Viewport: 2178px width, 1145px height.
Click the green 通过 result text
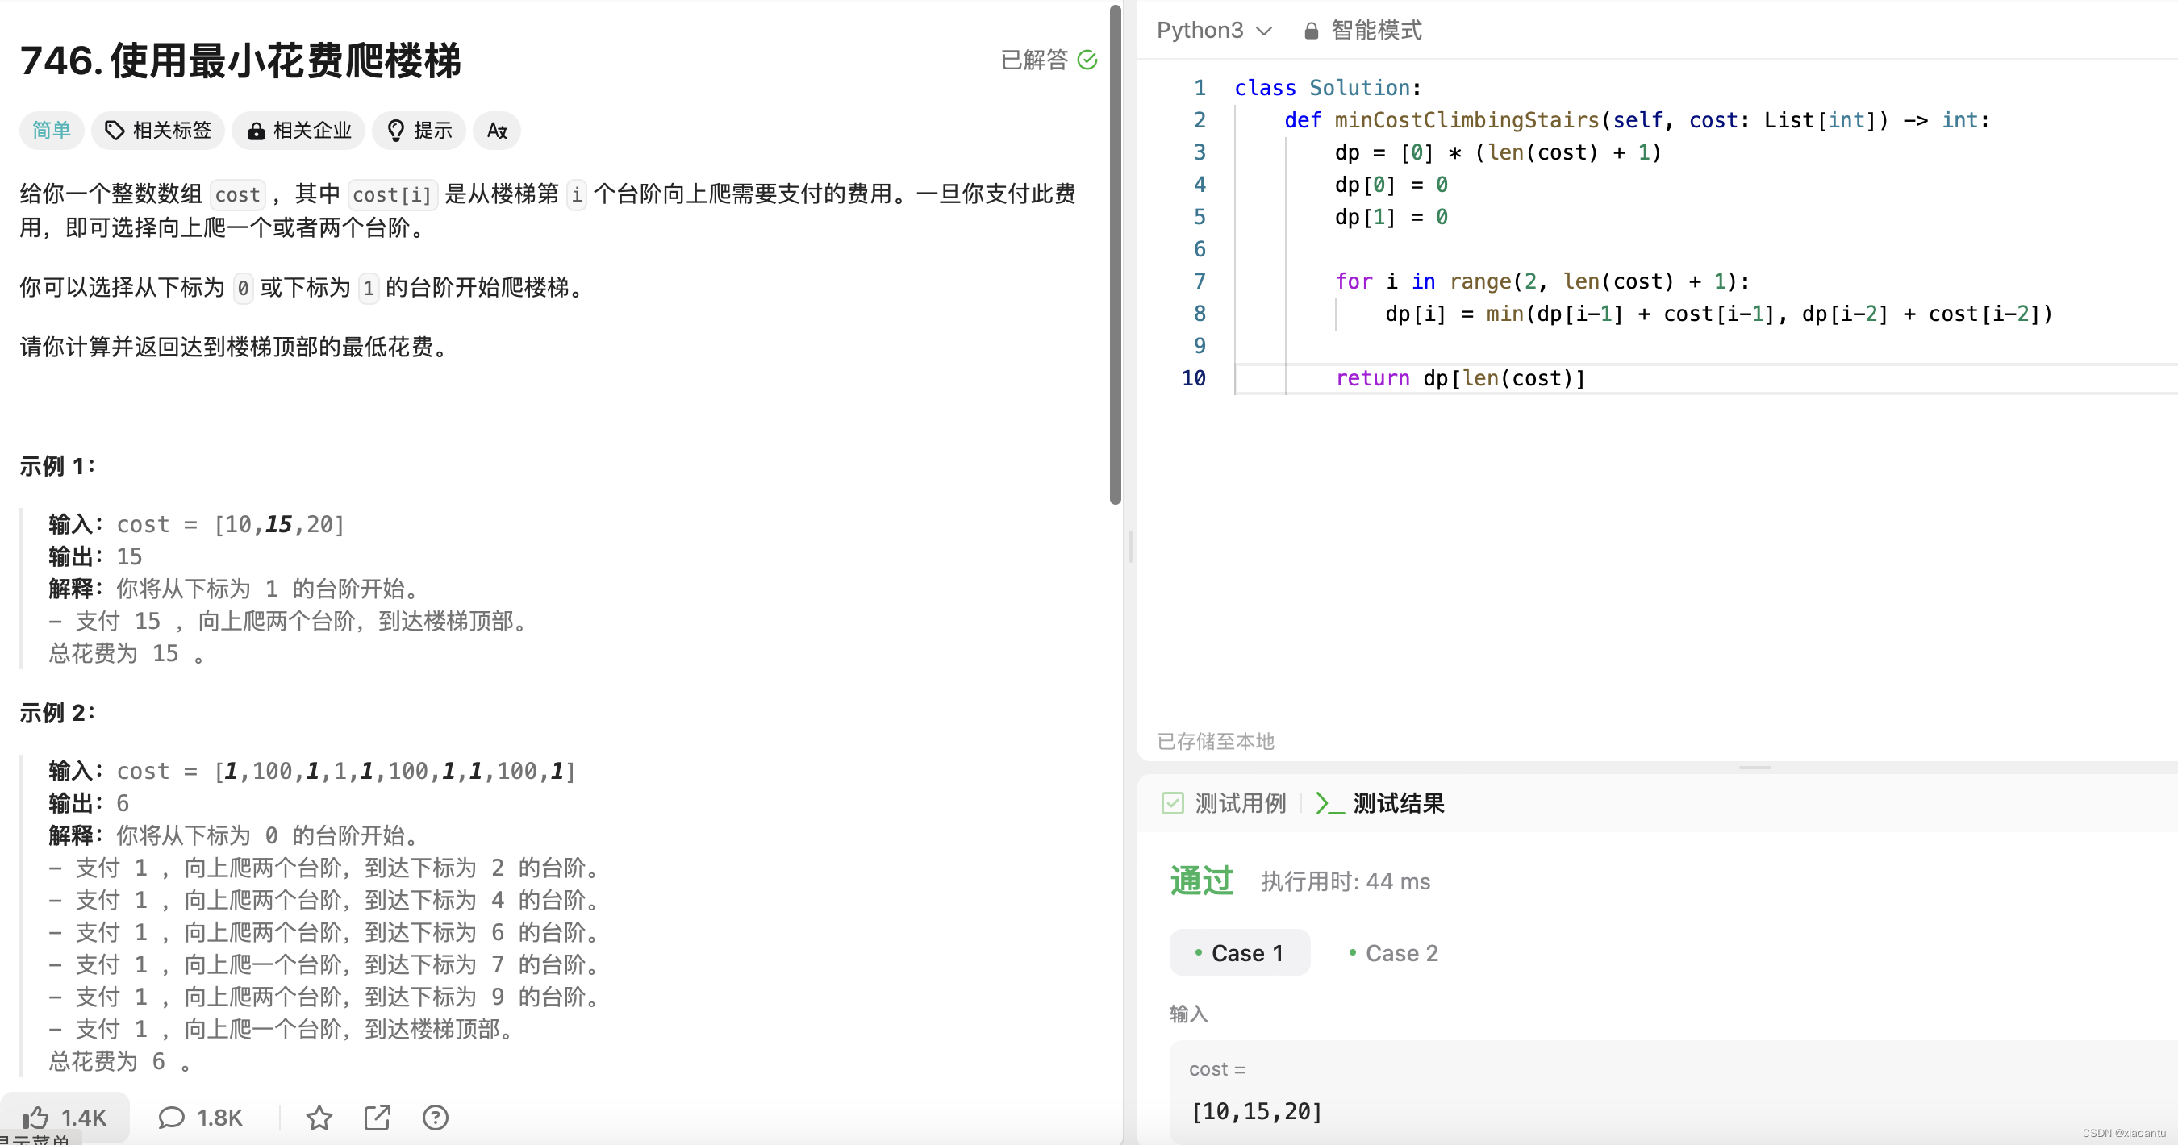point(1201,881)
